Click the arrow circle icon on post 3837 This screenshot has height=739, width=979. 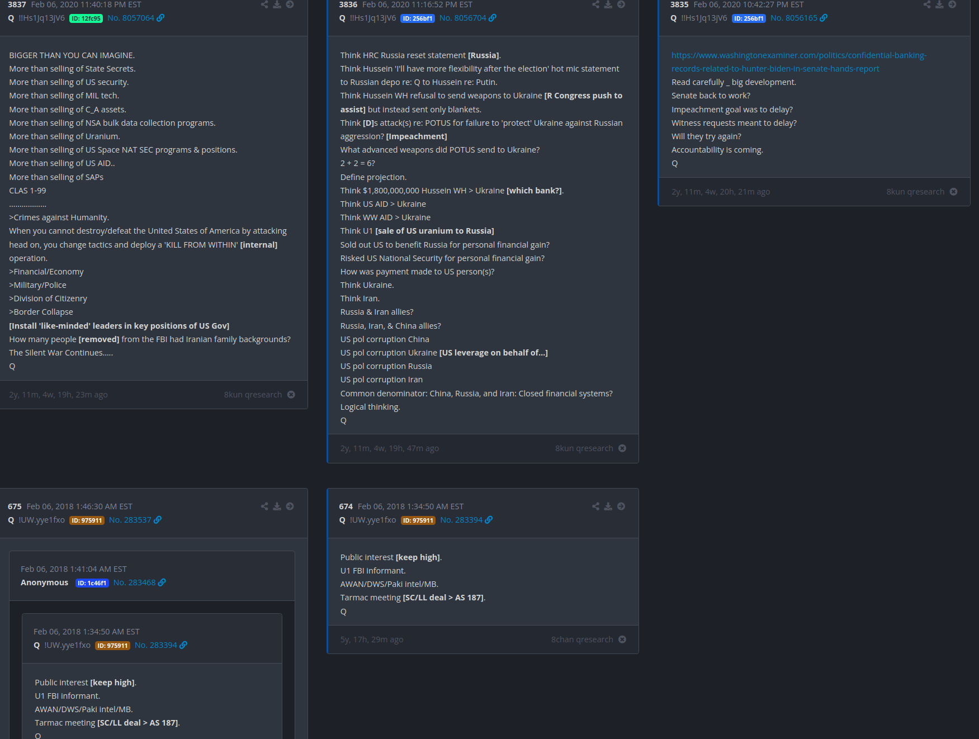coord(290,4)
